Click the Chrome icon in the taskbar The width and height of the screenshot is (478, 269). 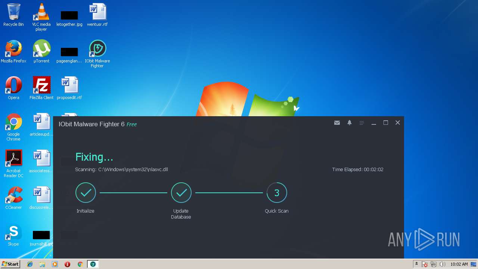pyautogui.click(x=80, y=264)
